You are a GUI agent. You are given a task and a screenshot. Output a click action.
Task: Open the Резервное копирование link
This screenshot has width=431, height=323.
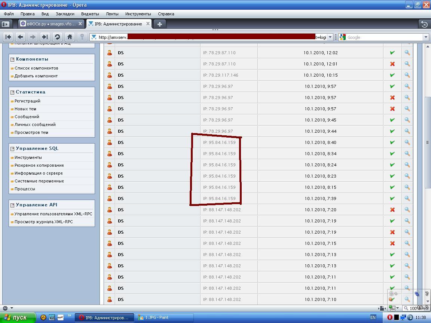pos(39,165)
